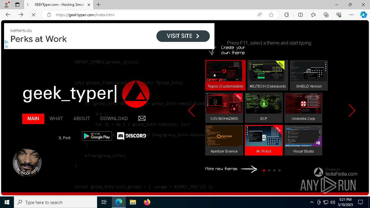Image resolution: width=370 pixels, height=208 pixels.
Task: Select the Umbrella Corp theme
Action: pos(303,108)
